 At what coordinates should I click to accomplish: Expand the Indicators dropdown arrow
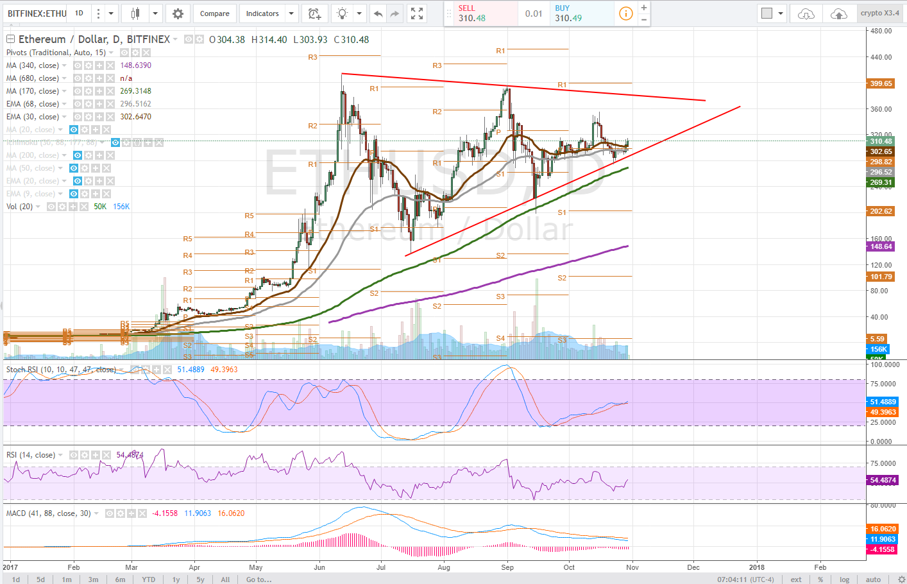click(291, 13)
